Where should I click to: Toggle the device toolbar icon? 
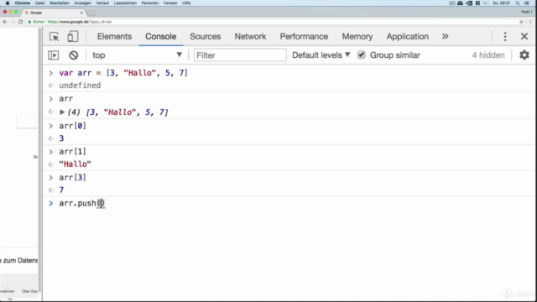pos(73,36)
